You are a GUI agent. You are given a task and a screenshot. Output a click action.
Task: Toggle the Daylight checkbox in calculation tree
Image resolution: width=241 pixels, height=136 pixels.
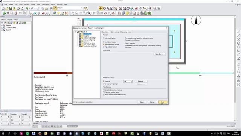click(80, 36)
